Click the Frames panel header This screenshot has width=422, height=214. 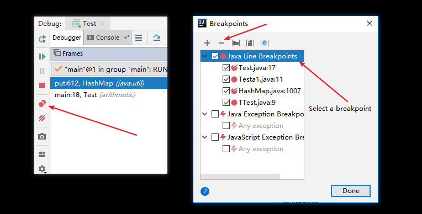109,54
